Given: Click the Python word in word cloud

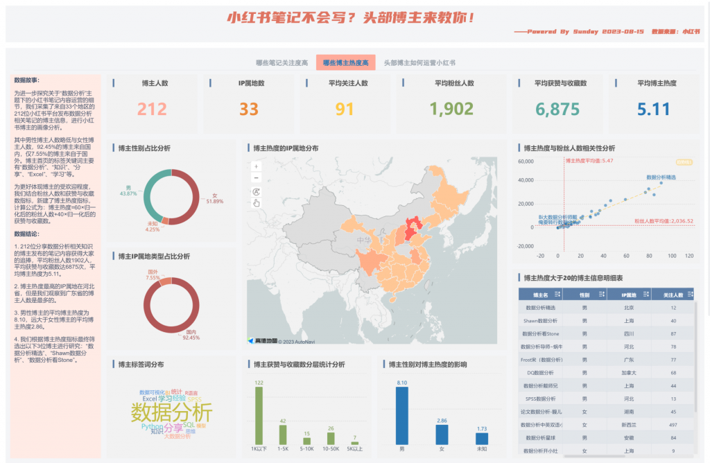Looking at the screenshot, I should (152, 426).
